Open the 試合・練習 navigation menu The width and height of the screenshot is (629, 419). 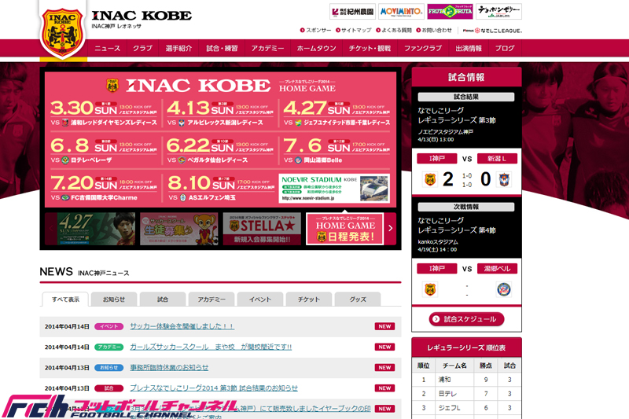222,48
